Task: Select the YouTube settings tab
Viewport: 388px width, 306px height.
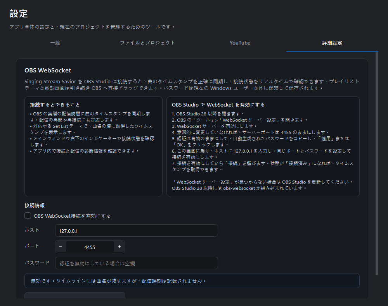Action: pyautogui.click(x=240, y=43)
